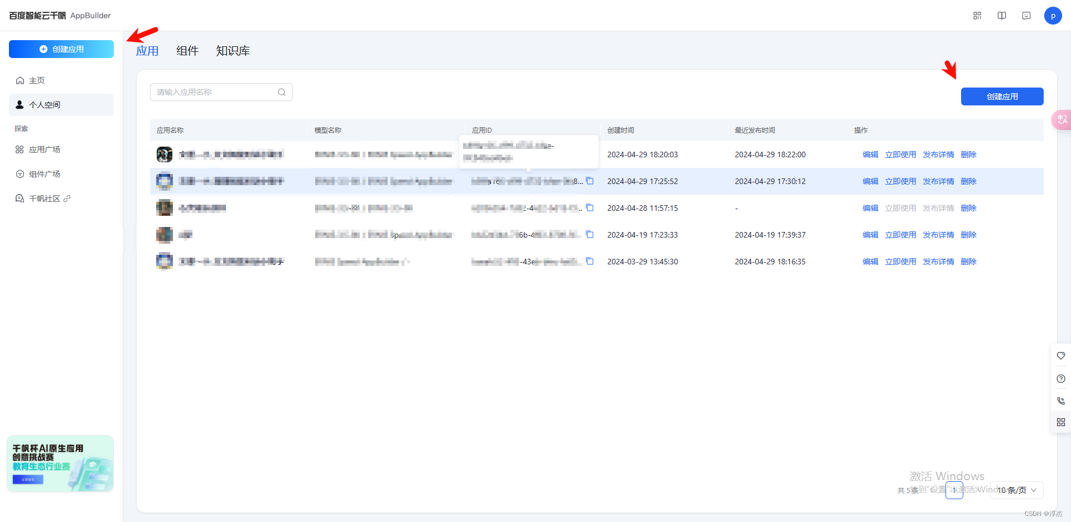Click the sidebar 创建应用 button
Viewport: 1071px width, 522px height.
(61, 49)
